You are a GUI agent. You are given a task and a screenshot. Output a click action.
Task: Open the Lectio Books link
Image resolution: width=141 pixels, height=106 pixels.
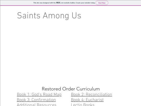[x=83, y=104]
